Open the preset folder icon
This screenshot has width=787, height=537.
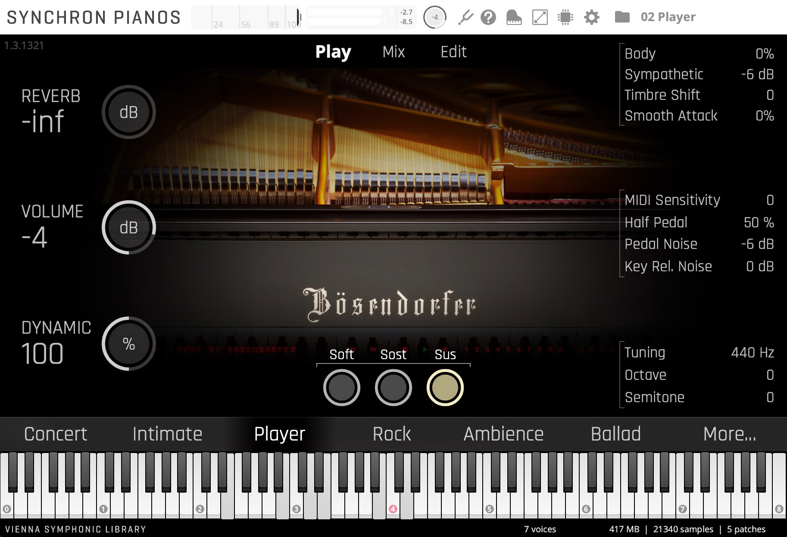621,17
